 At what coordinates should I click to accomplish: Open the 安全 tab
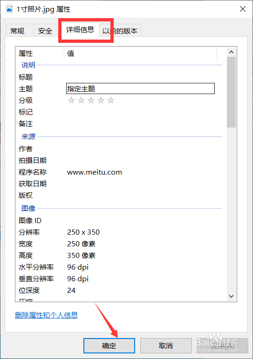pos(45,31)
